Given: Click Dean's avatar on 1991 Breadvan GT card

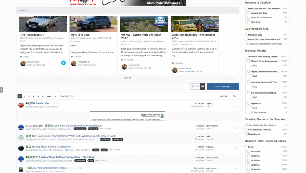Looking at the screenshot, I should [x=23, y=64].
